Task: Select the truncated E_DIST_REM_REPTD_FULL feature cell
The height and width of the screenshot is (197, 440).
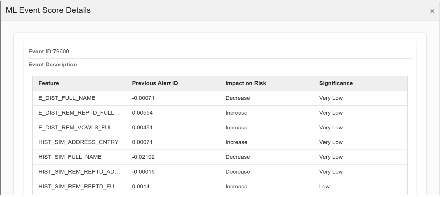Action: (x=79, y=113)
